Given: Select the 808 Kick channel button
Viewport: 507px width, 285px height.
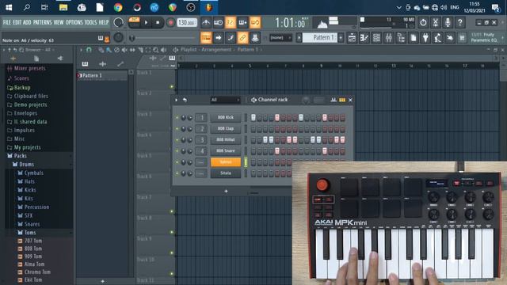Looking at the screenshot, I should (226, 117).
